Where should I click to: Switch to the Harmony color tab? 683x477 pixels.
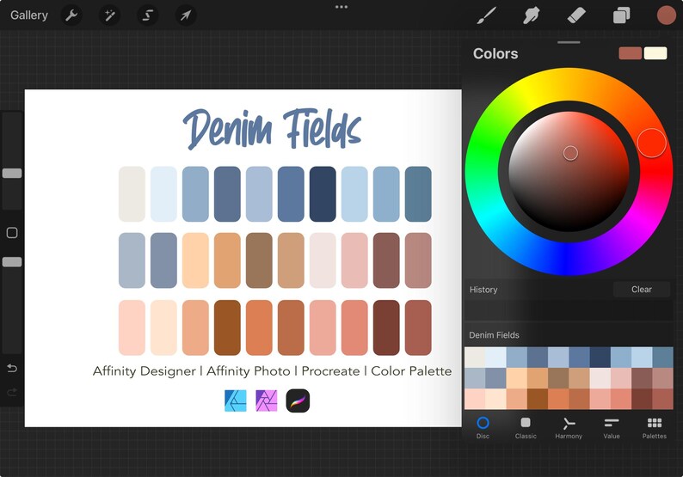coord(569,428)
